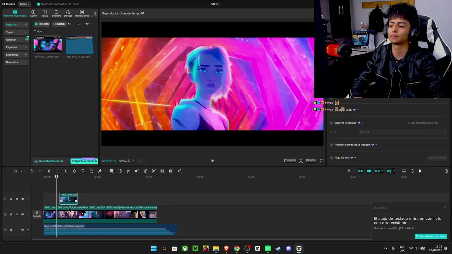
Task: Add a track with the plus icon
Action: pos(6,171)
